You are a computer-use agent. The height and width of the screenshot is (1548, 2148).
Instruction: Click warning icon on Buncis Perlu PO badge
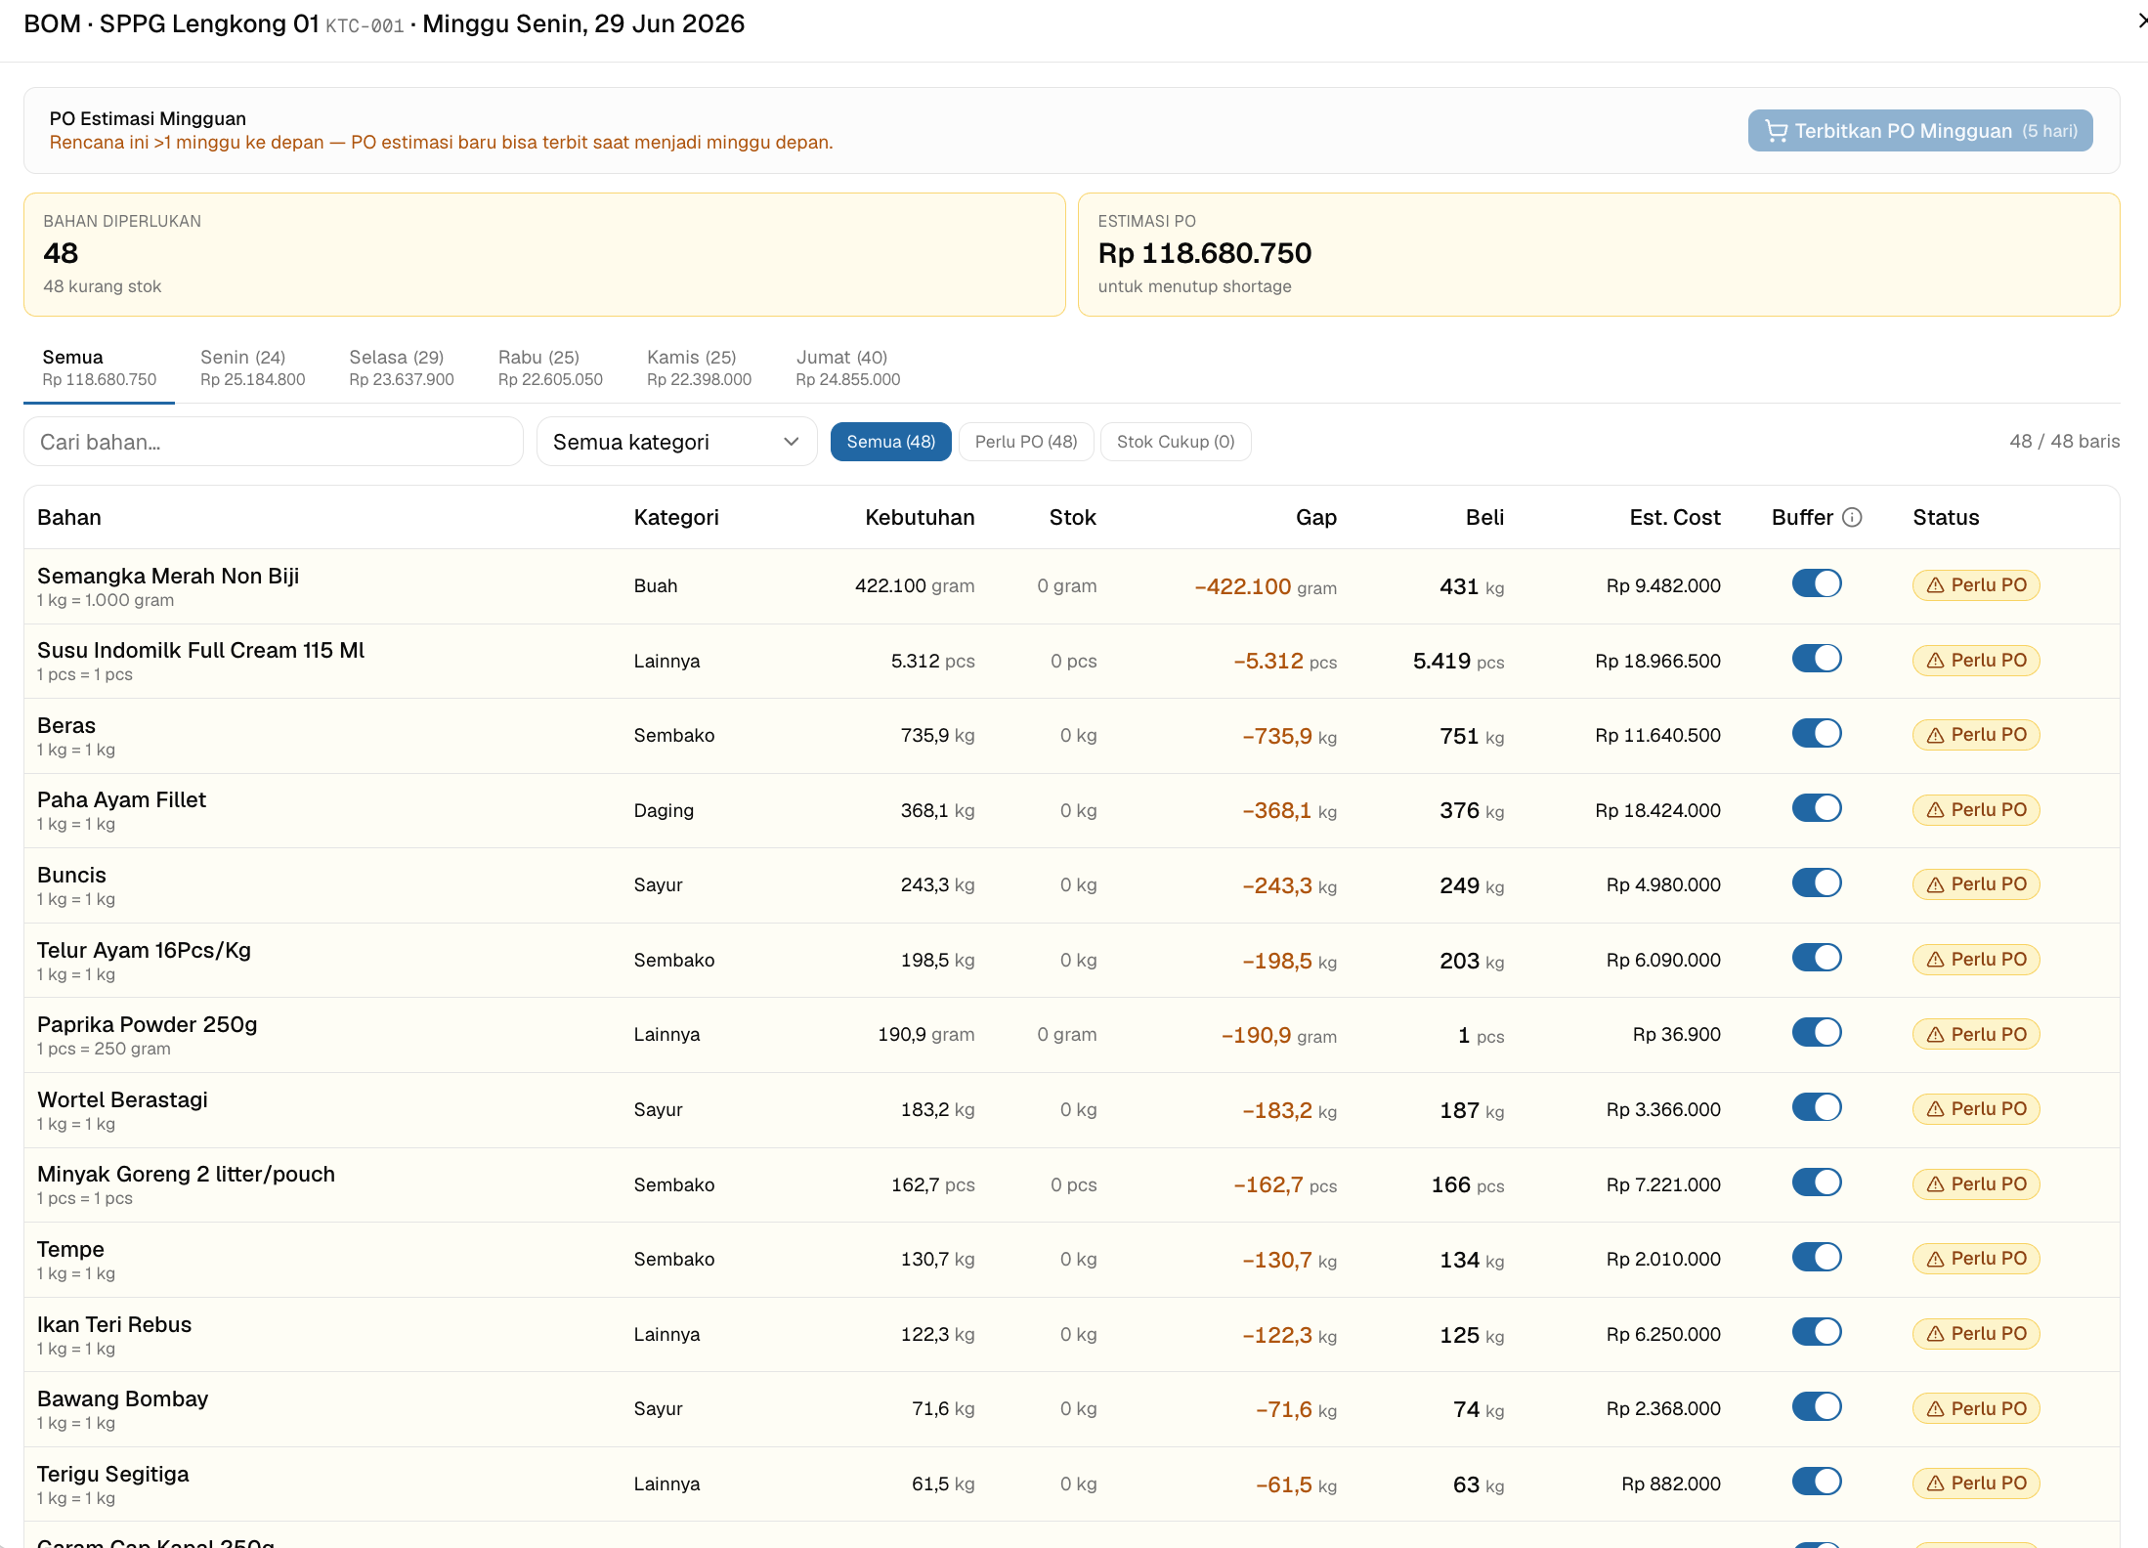pyautogui.click(x=1935, y=884)
